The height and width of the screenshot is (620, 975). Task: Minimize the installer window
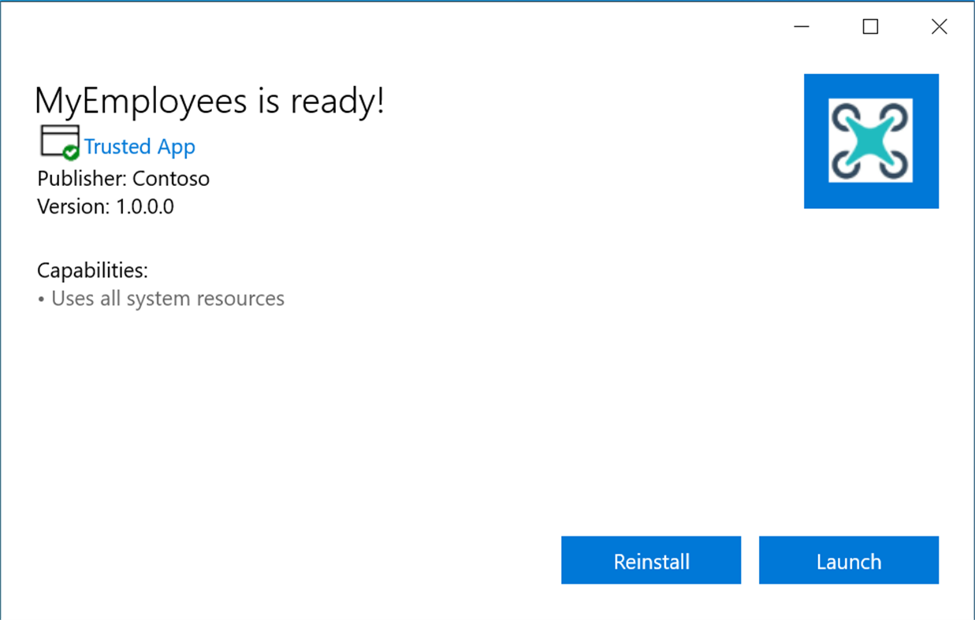coord(801,26)
